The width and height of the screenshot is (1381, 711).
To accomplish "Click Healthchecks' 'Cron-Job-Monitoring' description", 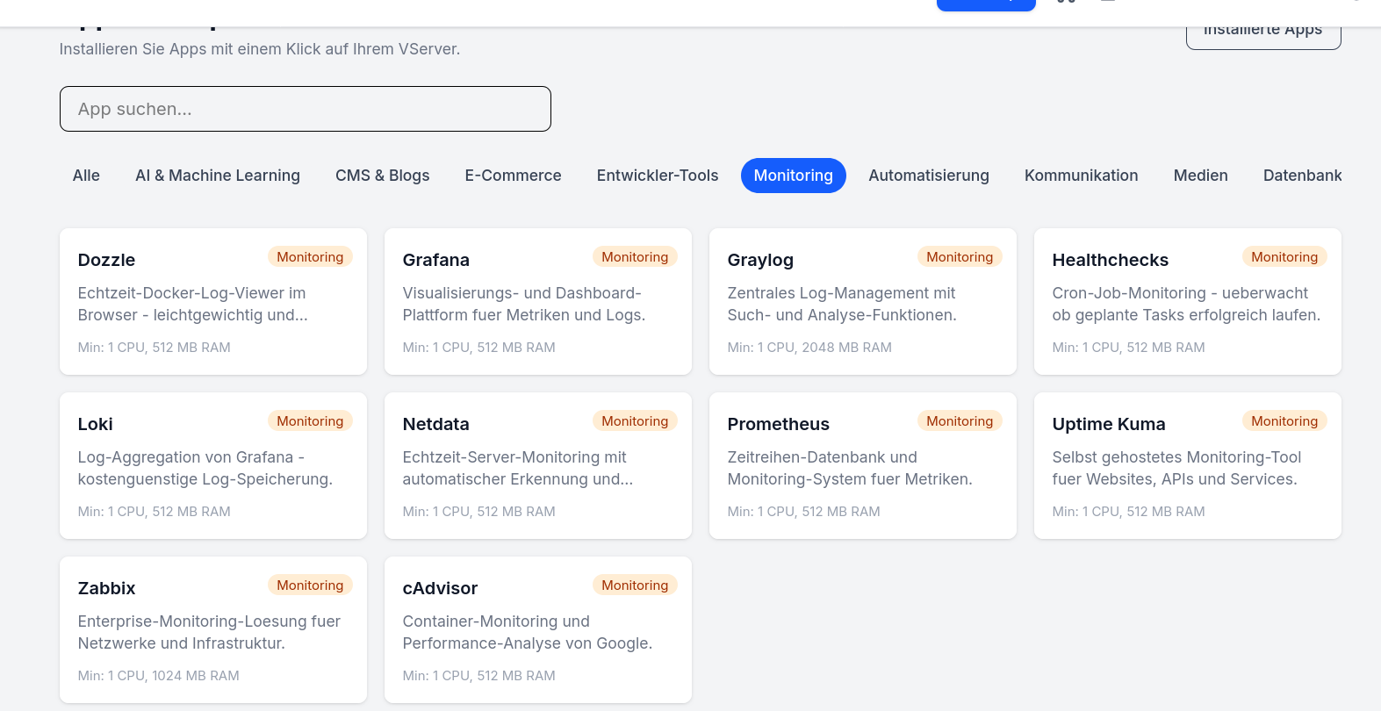I will [1186, 304].
